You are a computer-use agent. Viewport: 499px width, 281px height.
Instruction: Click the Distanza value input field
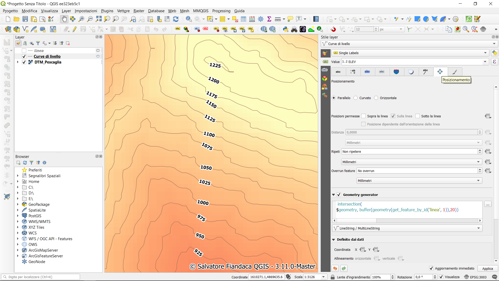click(411, 132)
